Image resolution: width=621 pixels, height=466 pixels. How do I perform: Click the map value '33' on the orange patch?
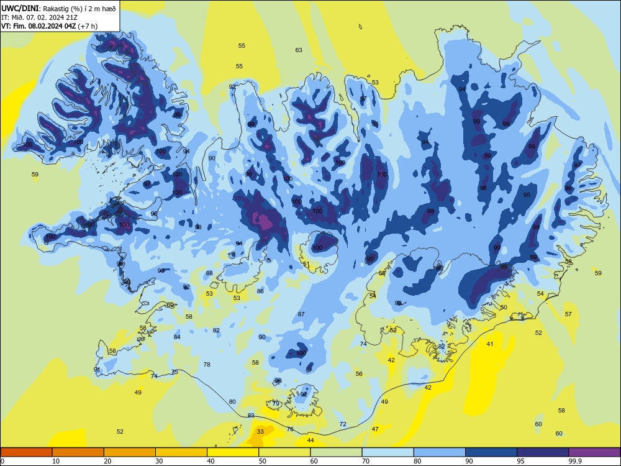coord(260,432)
